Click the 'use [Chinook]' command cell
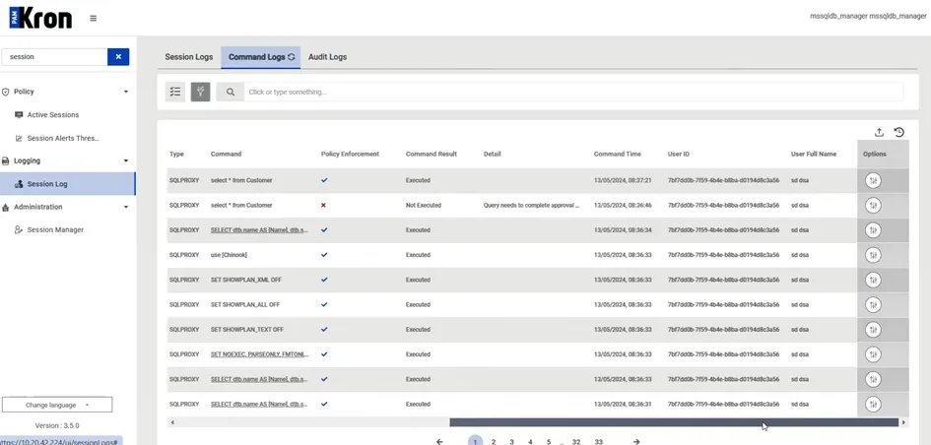The height and width of the screenshot is (445, 931). tap(229, 255)
